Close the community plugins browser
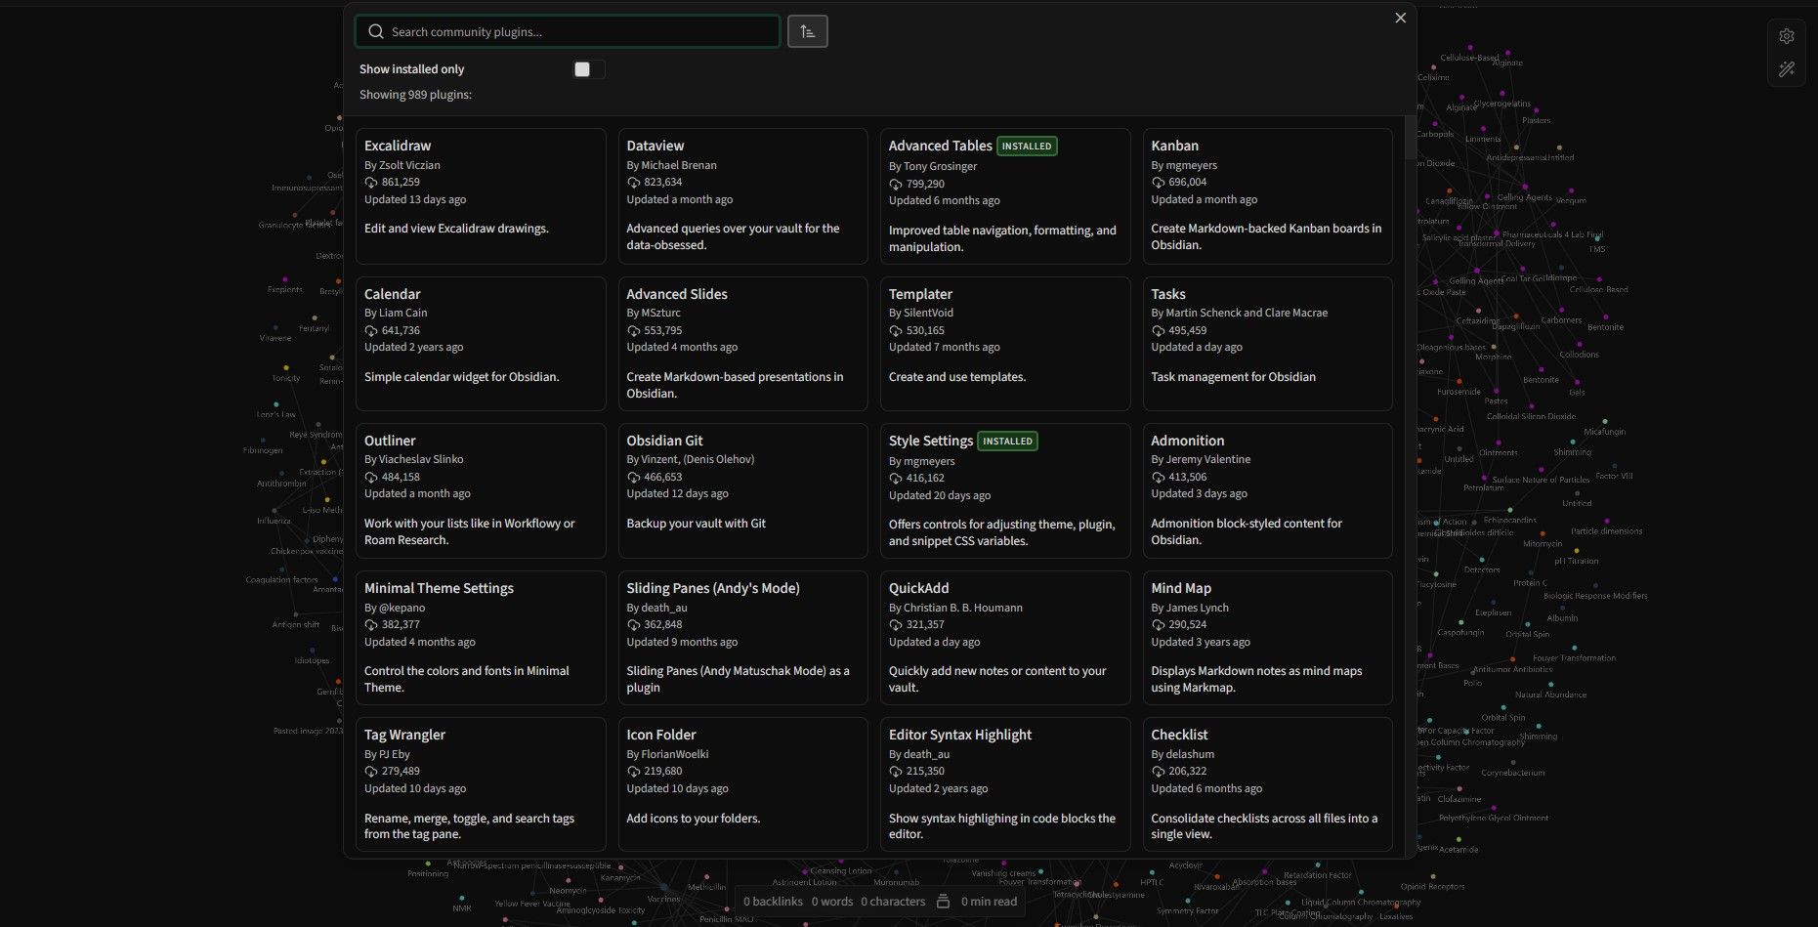Viewport: 1818px width, 927px height. click(1400, 18)
